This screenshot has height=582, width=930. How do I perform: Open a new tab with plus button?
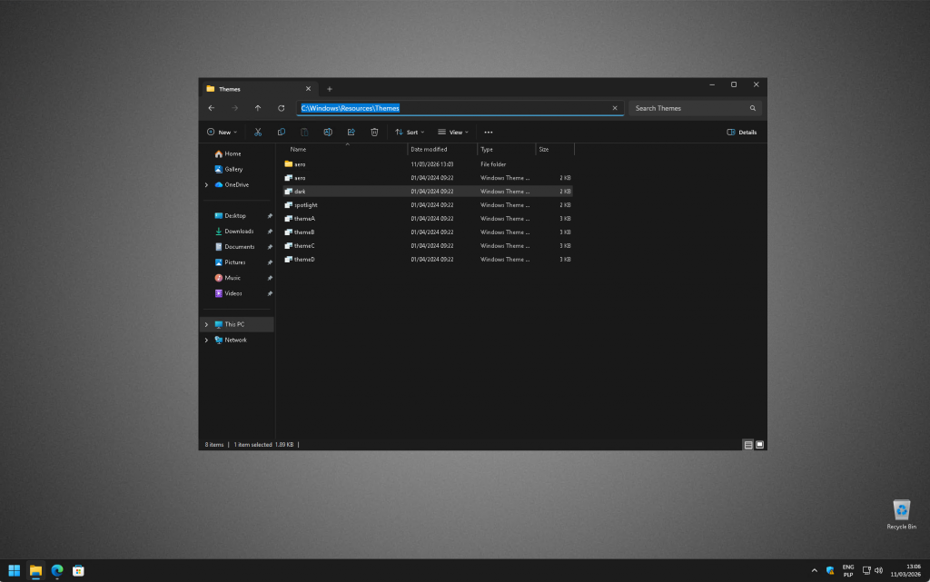330,89
